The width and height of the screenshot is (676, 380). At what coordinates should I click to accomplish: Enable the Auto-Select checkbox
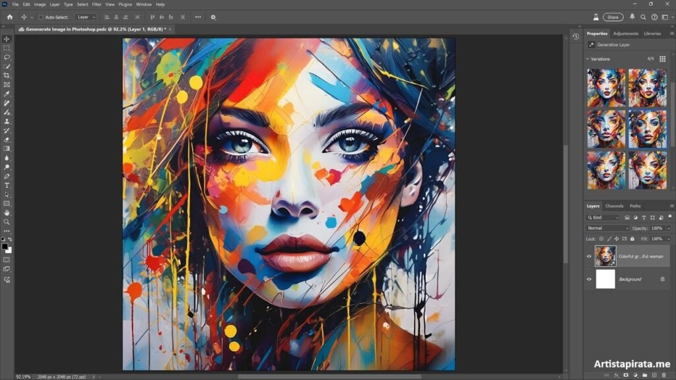[x=41, y=17]
